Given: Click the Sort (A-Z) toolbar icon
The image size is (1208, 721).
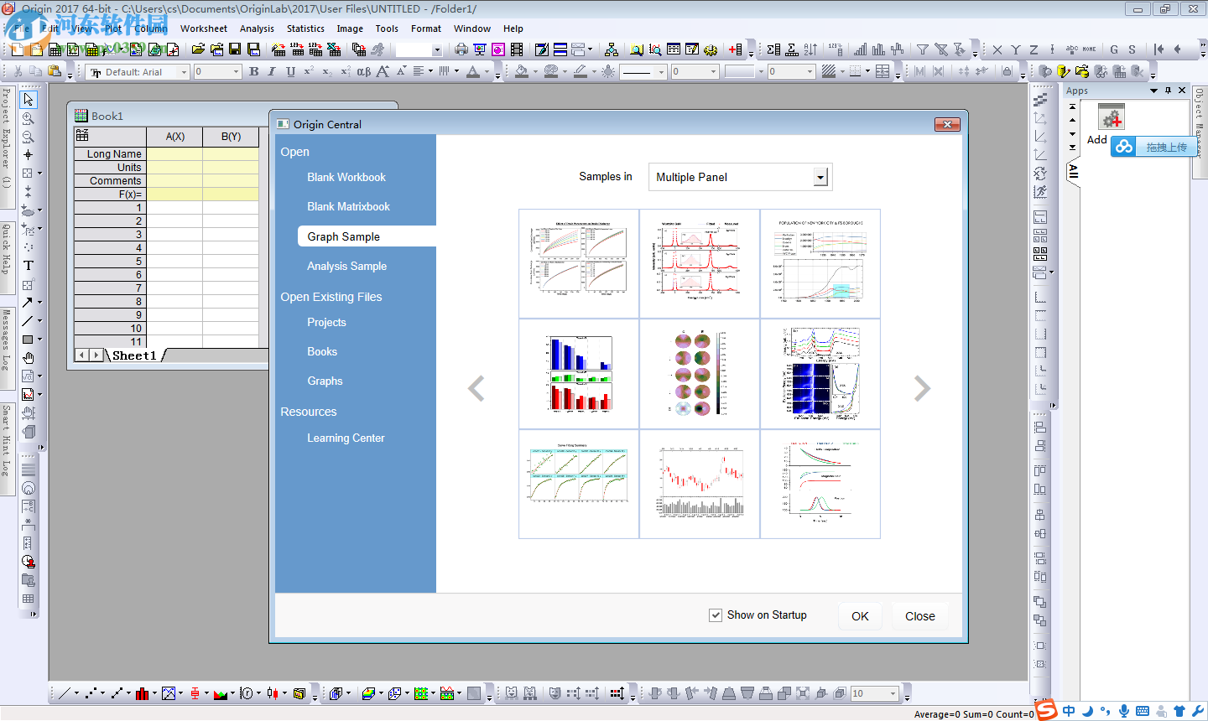Looking at the screenshot, I should click(810, 49).
